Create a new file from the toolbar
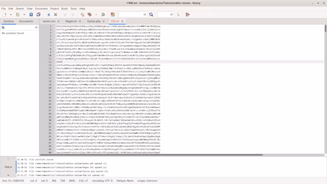The width and height of the screenshot is (327, 184). [5, 14]
